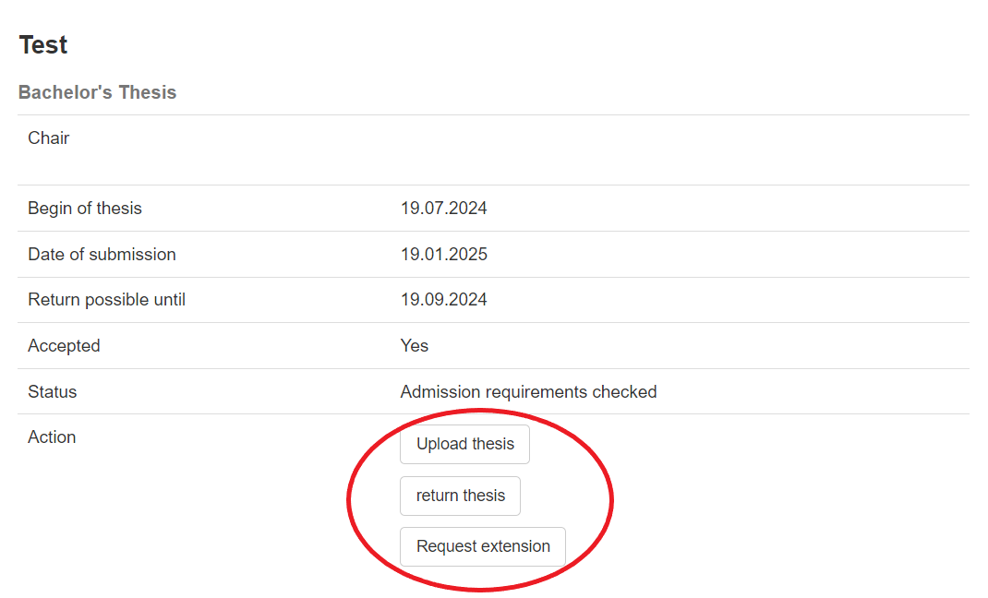Image resolution: width=988 pixels, height=598 pixels.
Task: Select the Begin of thesis label
Action: [85, 209]
